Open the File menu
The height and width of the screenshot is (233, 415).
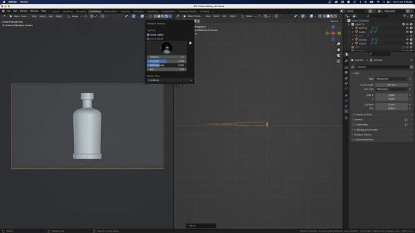[8, 11]
